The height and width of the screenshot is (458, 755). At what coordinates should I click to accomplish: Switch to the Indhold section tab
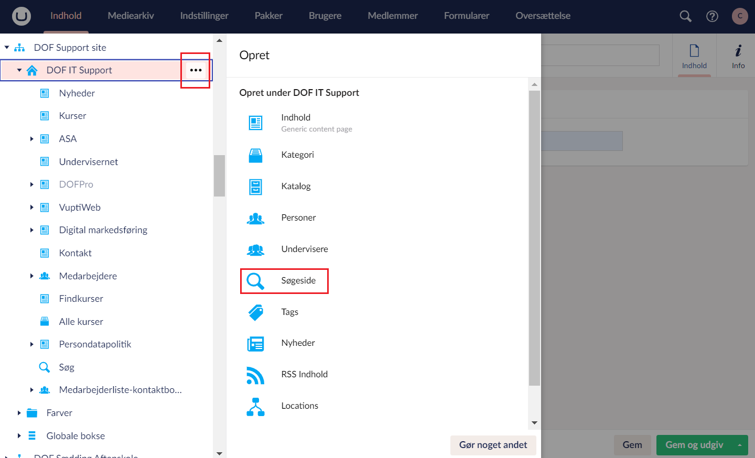pyautogui.click(x=66, y=16)
